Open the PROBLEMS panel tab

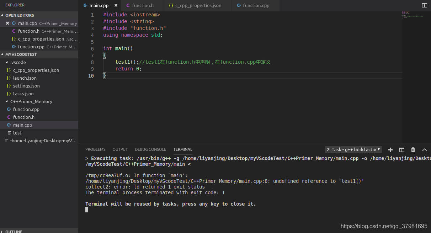tap(95, 149)
